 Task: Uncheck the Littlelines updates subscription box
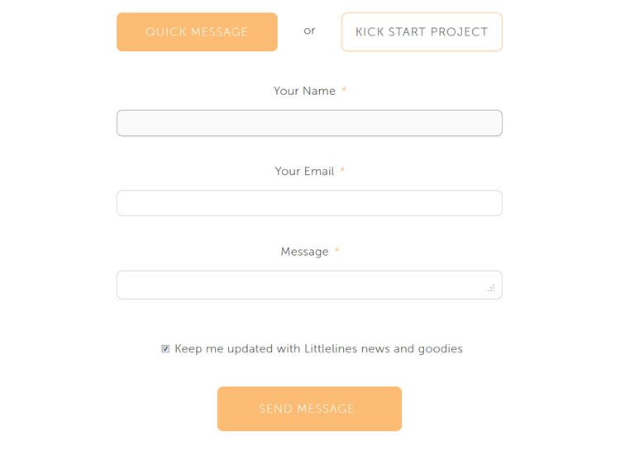click(x=165, y=349)
